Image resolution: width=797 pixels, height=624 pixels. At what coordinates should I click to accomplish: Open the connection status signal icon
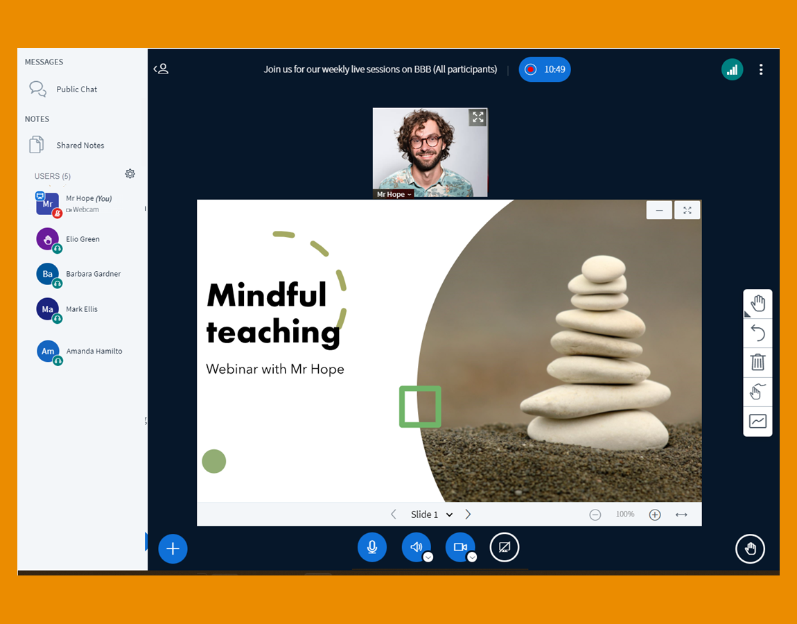(x=732, y=69)
